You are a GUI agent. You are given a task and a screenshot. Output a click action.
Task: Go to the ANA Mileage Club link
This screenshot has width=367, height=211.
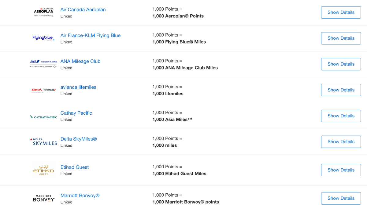pos(80,61)
